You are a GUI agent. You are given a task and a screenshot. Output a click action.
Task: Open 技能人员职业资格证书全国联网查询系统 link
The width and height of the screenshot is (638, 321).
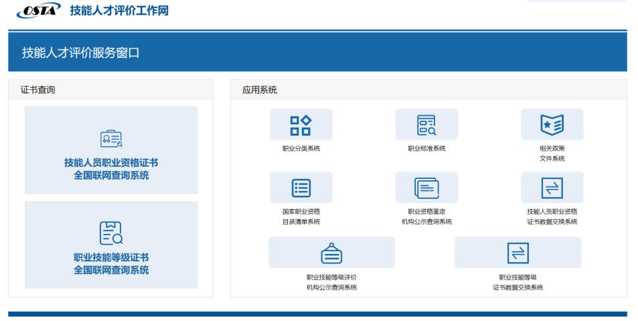(x=111, y=169)
